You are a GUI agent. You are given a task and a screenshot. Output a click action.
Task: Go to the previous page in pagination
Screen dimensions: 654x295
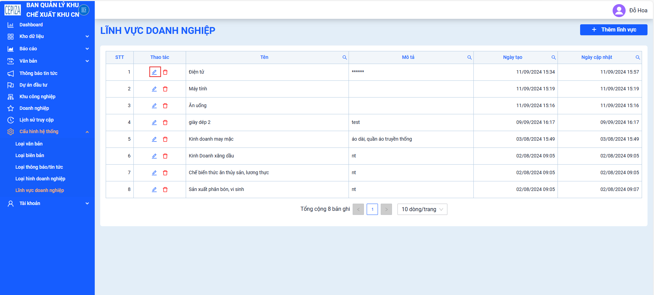tap(358, 209)
